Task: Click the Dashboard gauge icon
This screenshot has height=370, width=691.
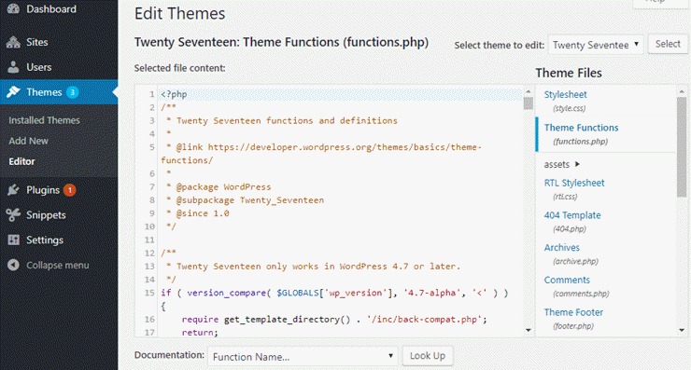Action: 13,8
